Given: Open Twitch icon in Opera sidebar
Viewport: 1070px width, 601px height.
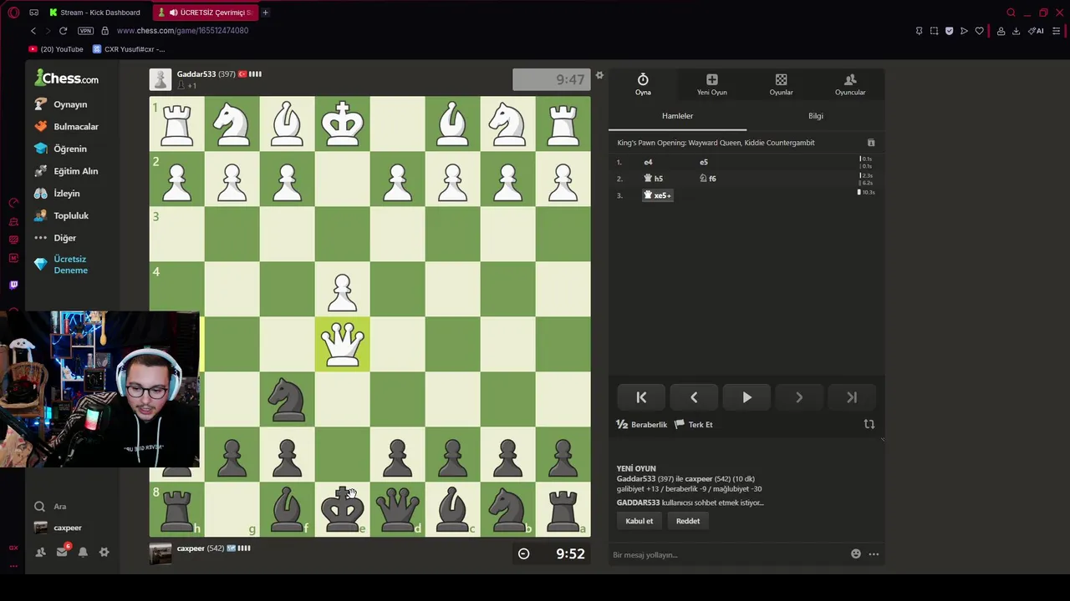Looking at the screenshot, I should [x=13, y=285].
